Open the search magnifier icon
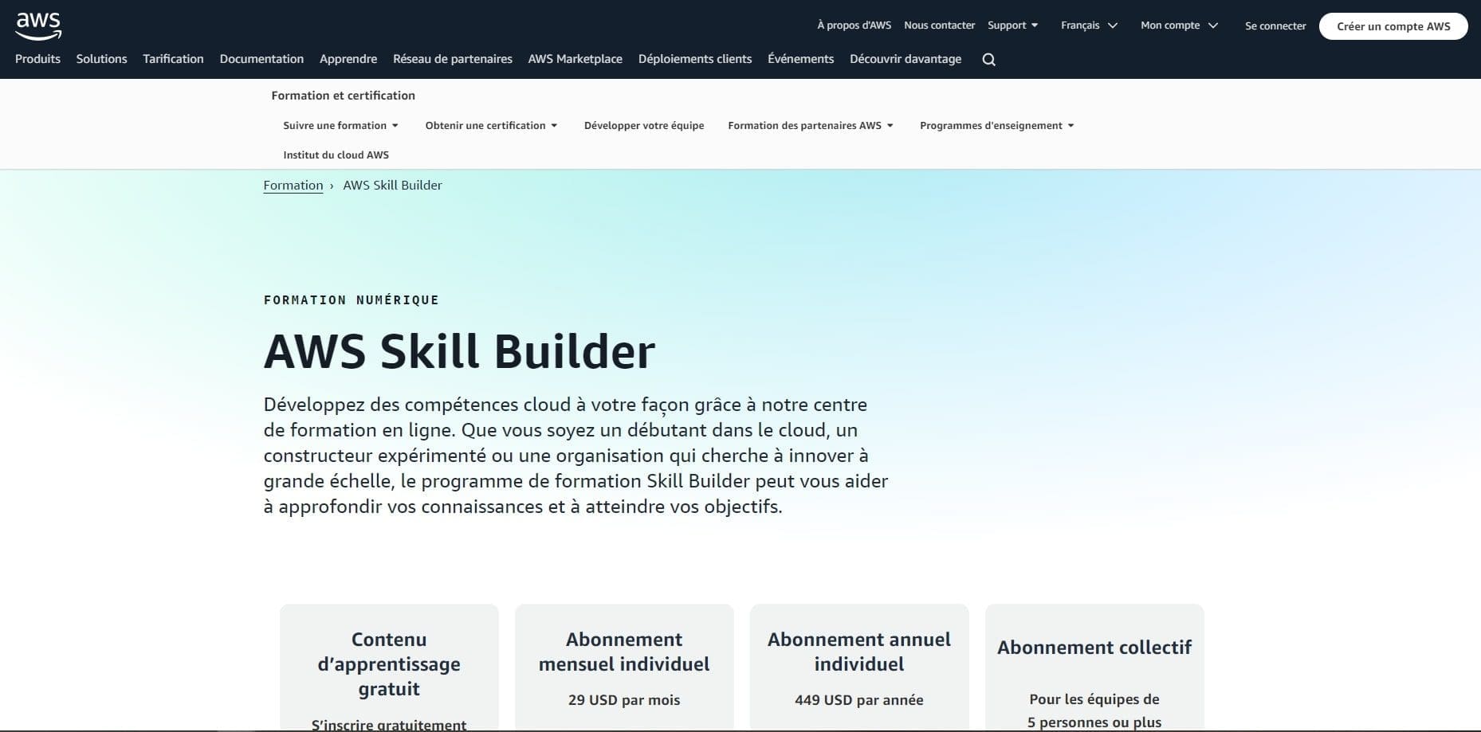Image resolution: width=1481 pixels, height=732 pixels. coord(988,60)
